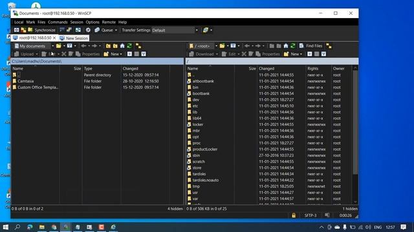Viewport: 414px width, 232px height.
Task: Click remote panel invert selection icon
Action: [323, 54]
